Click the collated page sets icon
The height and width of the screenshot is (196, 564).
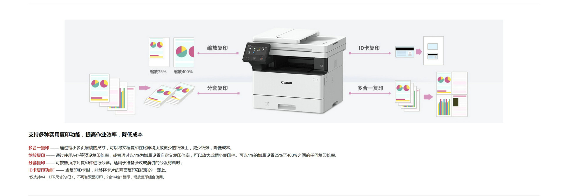169,95
